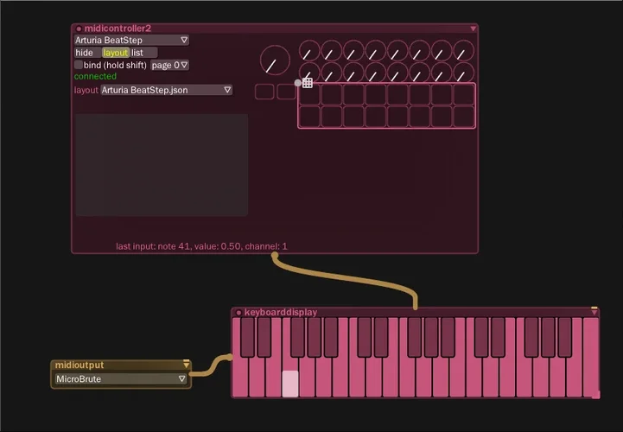Click the highlighted light key on the keyboarddisplay
This screenshot has height=432, width=623.
290,384
